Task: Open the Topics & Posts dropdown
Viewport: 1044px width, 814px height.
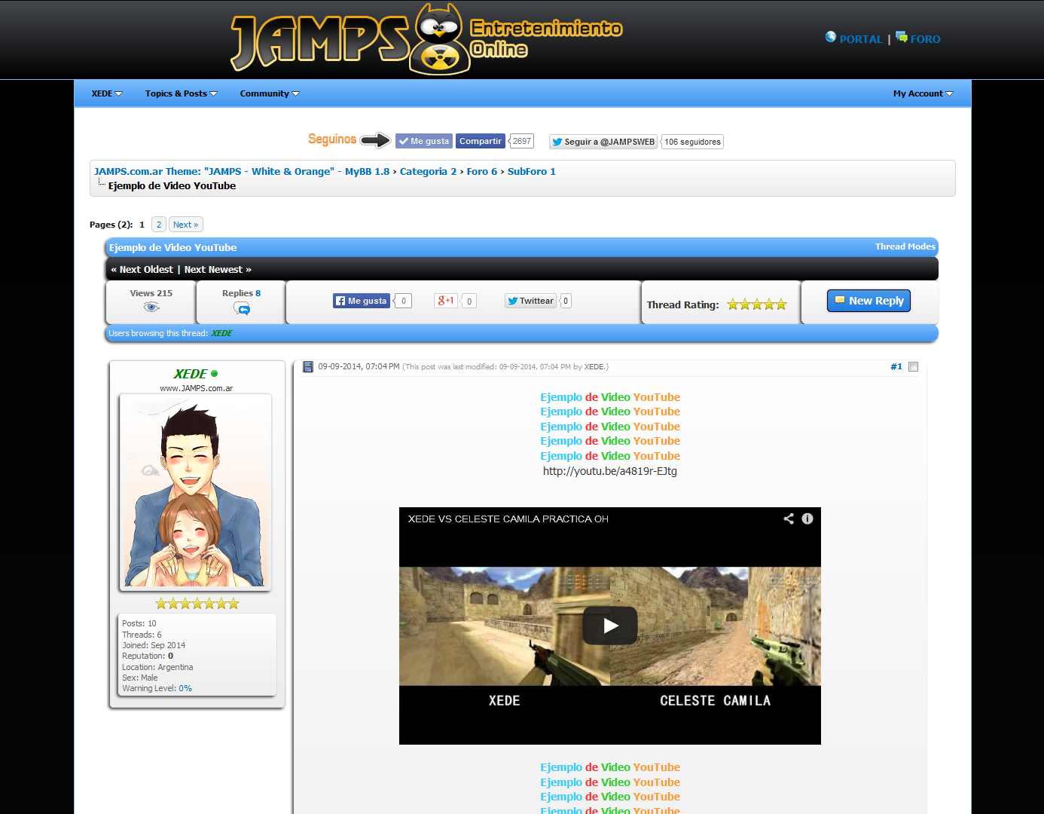Action: click(181, 93)
